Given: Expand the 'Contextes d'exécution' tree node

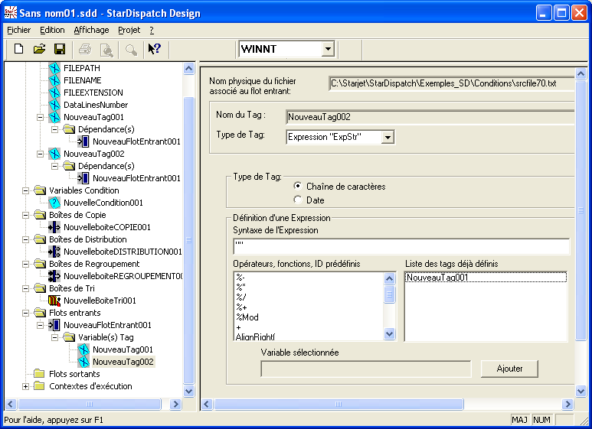Looking at the screenshot, I should pyautogui.click(x=27, y=386).
